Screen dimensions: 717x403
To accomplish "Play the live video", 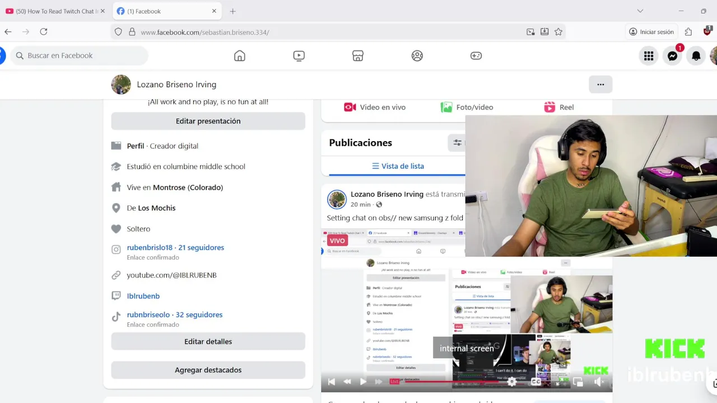I will (x=363, y=382).
